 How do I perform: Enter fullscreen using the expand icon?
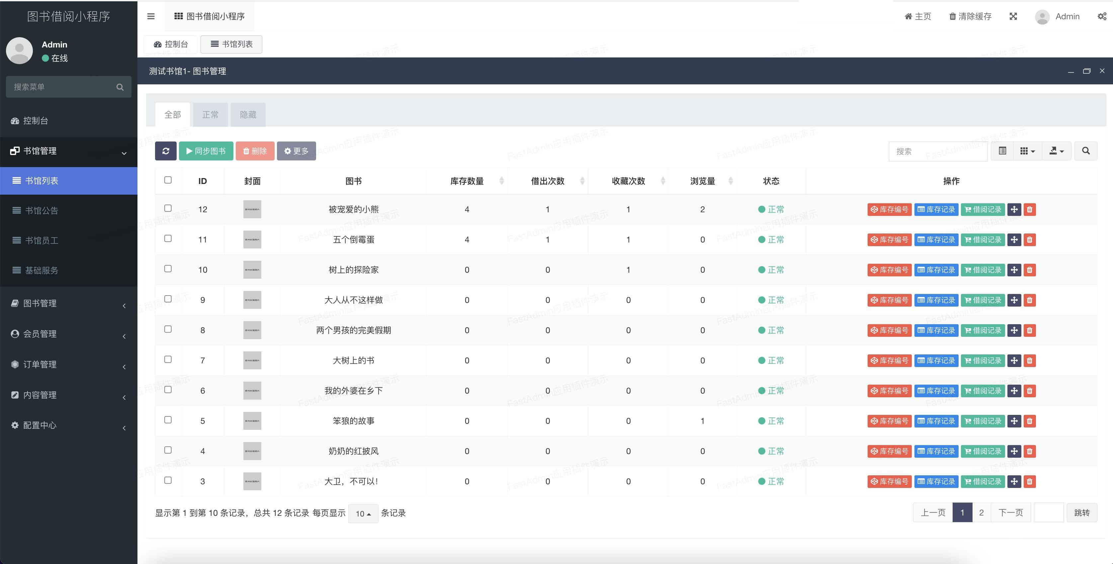point(1013,16)
